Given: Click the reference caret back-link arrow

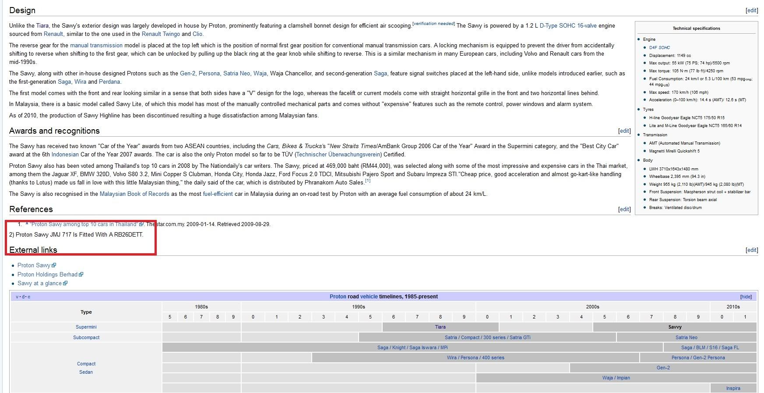Looking at the screenshot, I should click(x=27, y=224).
